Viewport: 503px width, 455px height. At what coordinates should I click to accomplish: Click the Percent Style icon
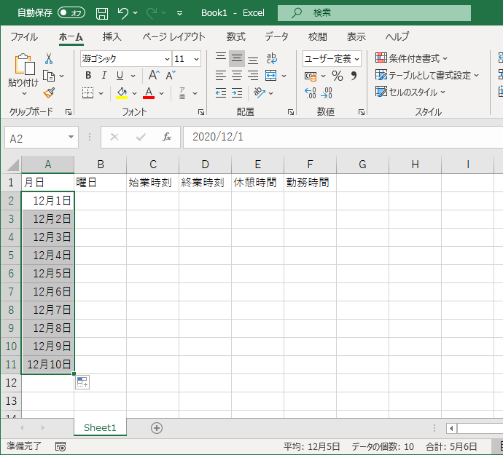338,76
